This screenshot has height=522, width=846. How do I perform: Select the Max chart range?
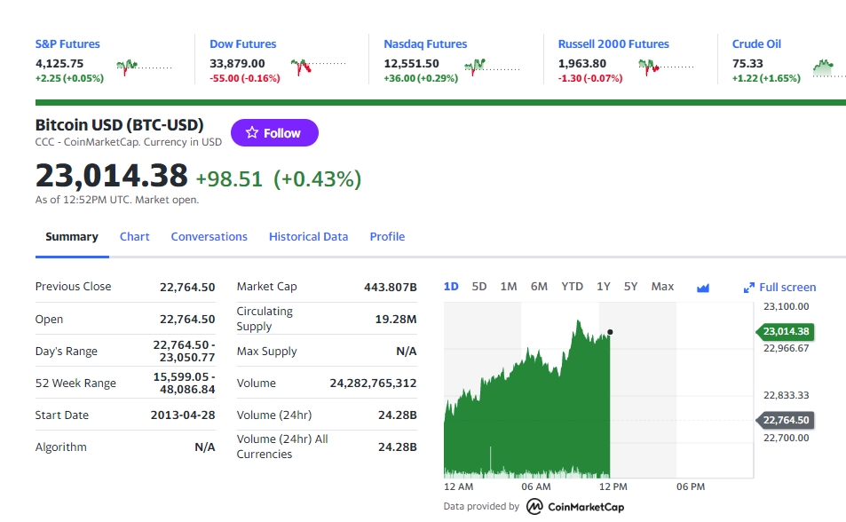coord(662,287)
